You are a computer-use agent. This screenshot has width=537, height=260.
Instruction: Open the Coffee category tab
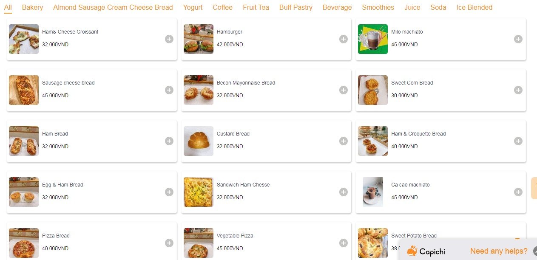pos(222,7)
